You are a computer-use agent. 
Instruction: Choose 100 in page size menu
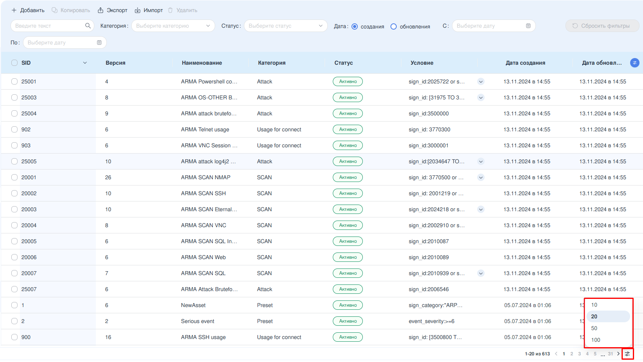click(595, 340)
